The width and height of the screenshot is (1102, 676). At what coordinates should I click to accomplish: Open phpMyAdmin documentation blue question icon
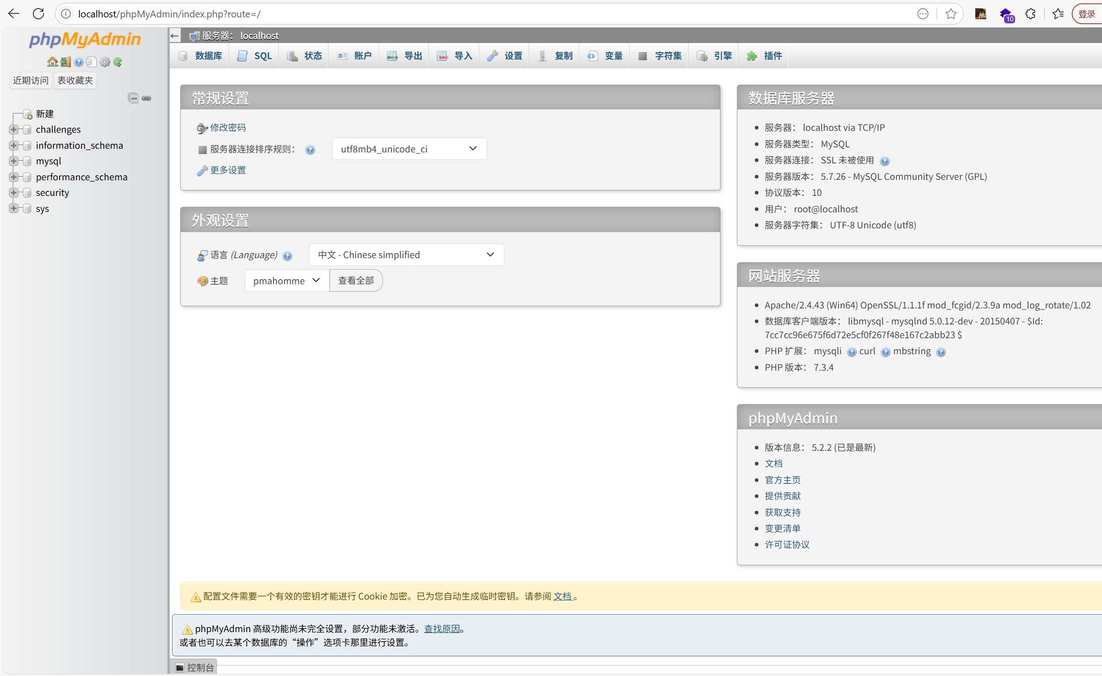tap(79, 62)
